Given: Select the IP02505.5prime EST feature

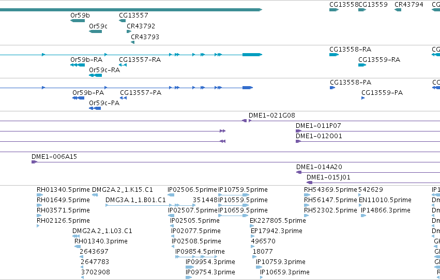Looking at the screenshot, I should 172,226.
